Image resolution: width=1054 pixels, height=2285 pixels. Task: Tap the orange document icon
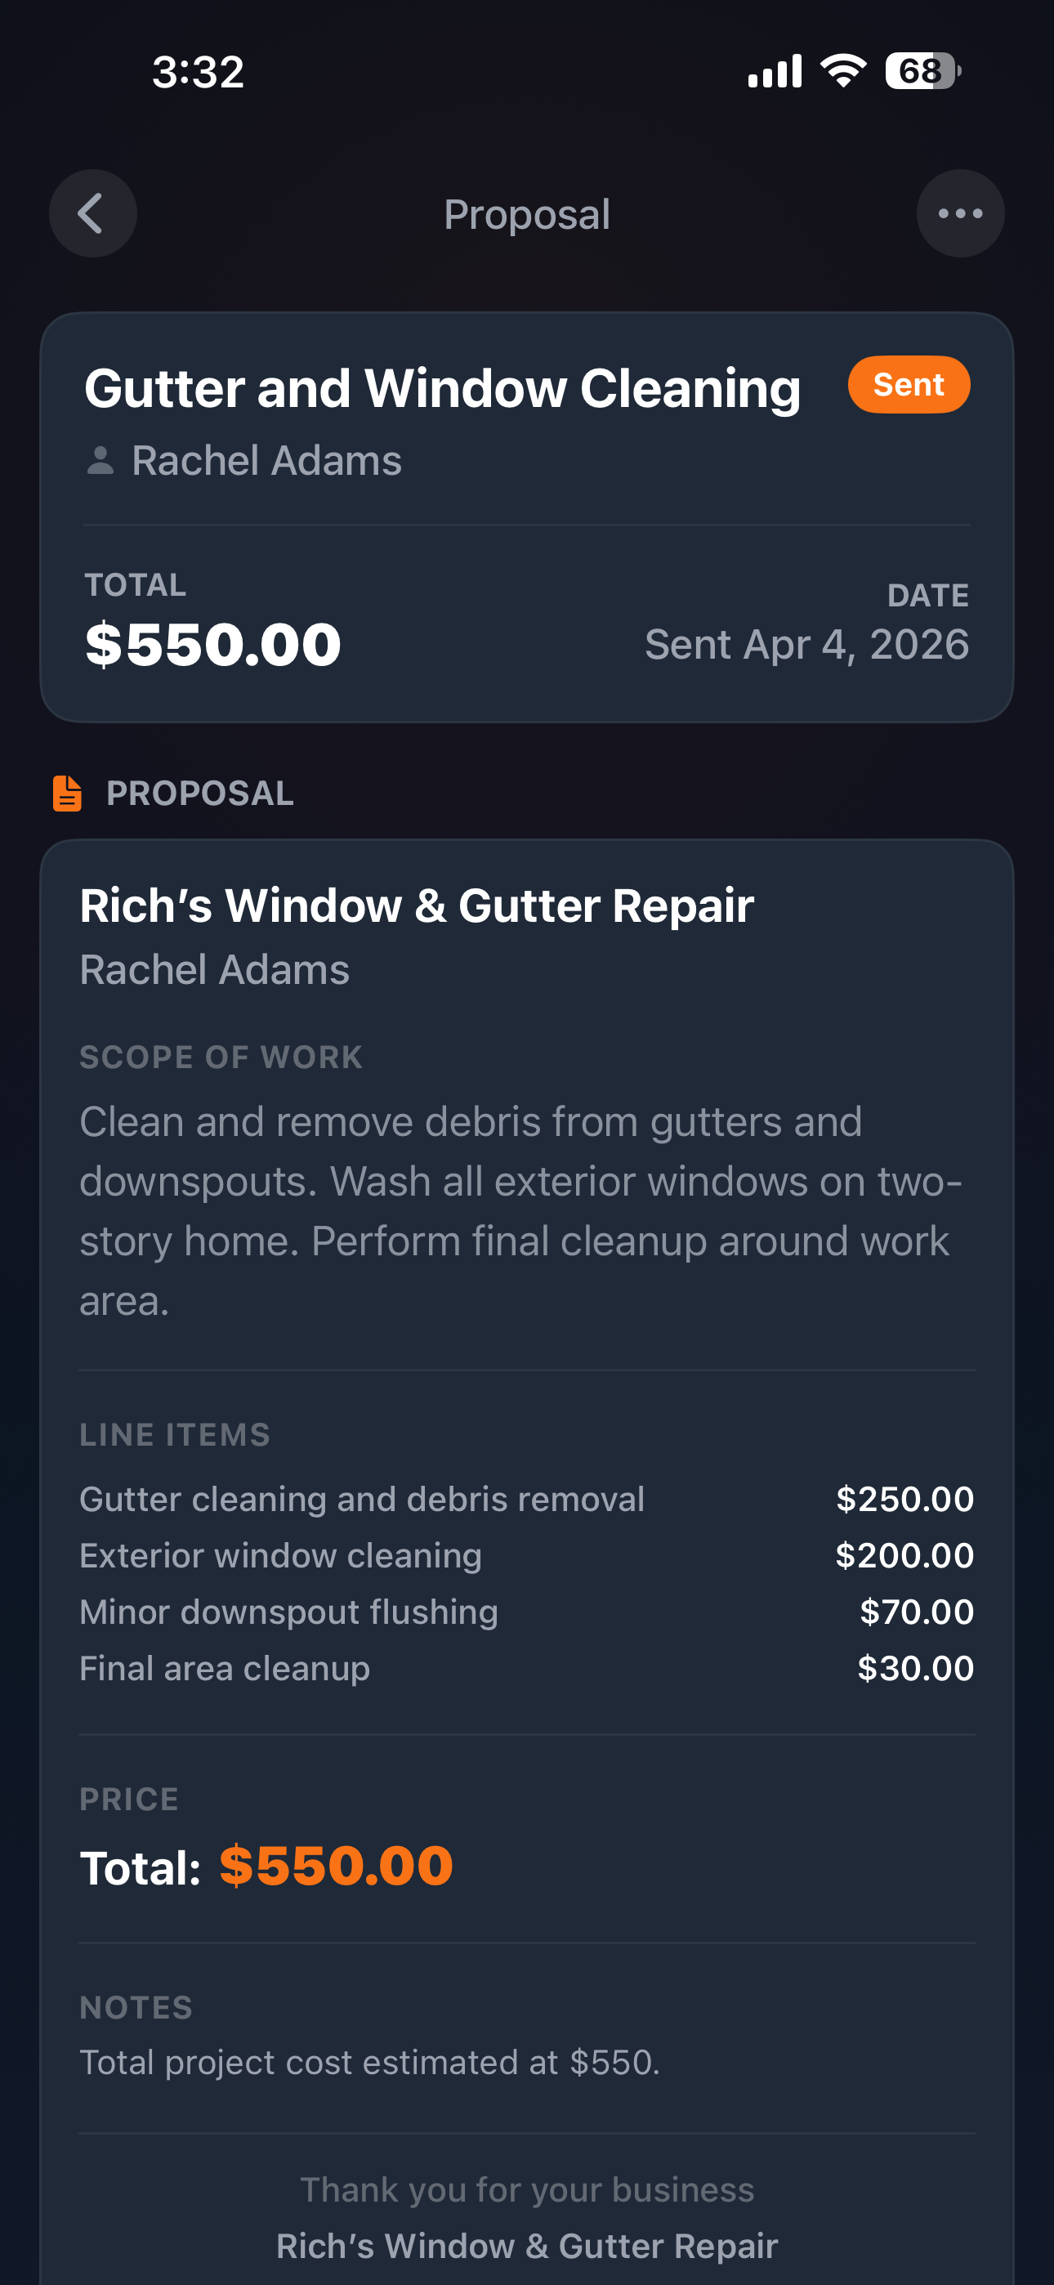click(68, 793)
